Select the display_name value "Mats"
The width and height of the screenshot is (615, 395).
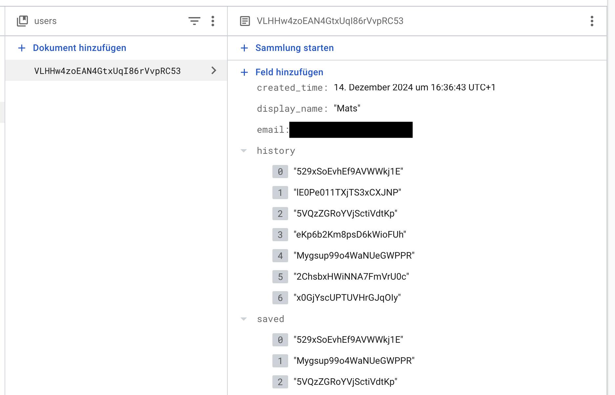click(x=347, y=108)
